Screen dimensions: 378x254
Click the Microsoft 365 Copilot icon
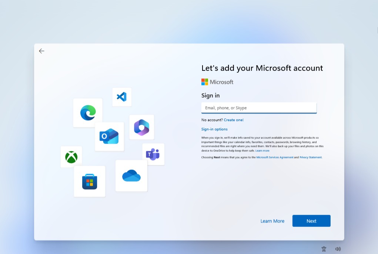tap(141, 127)
